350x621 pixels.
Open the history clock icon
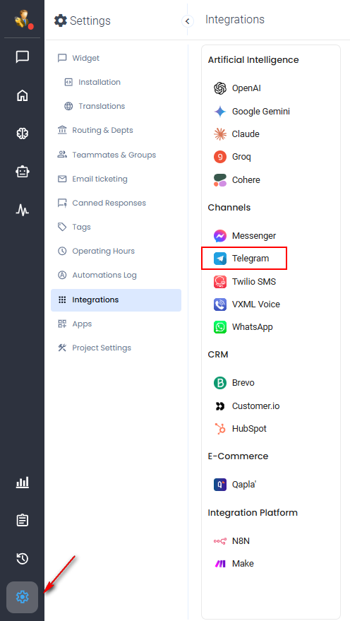(x=22, y=558)
